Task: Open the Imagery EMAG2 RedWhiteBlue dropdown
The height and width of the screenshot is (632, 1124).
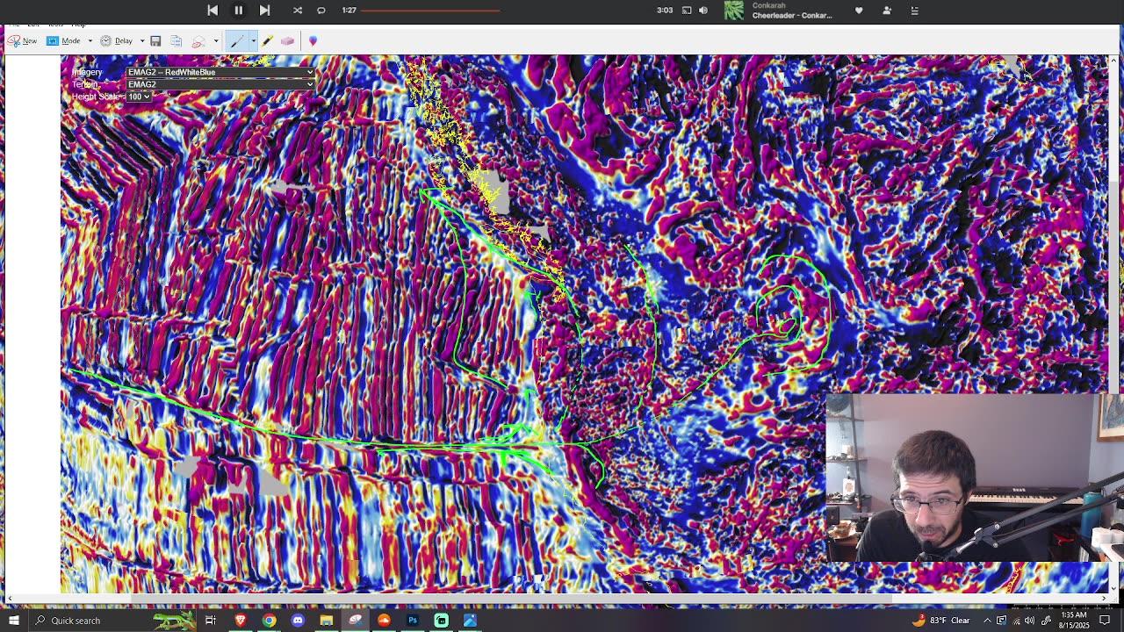Action: pos(220,72)
